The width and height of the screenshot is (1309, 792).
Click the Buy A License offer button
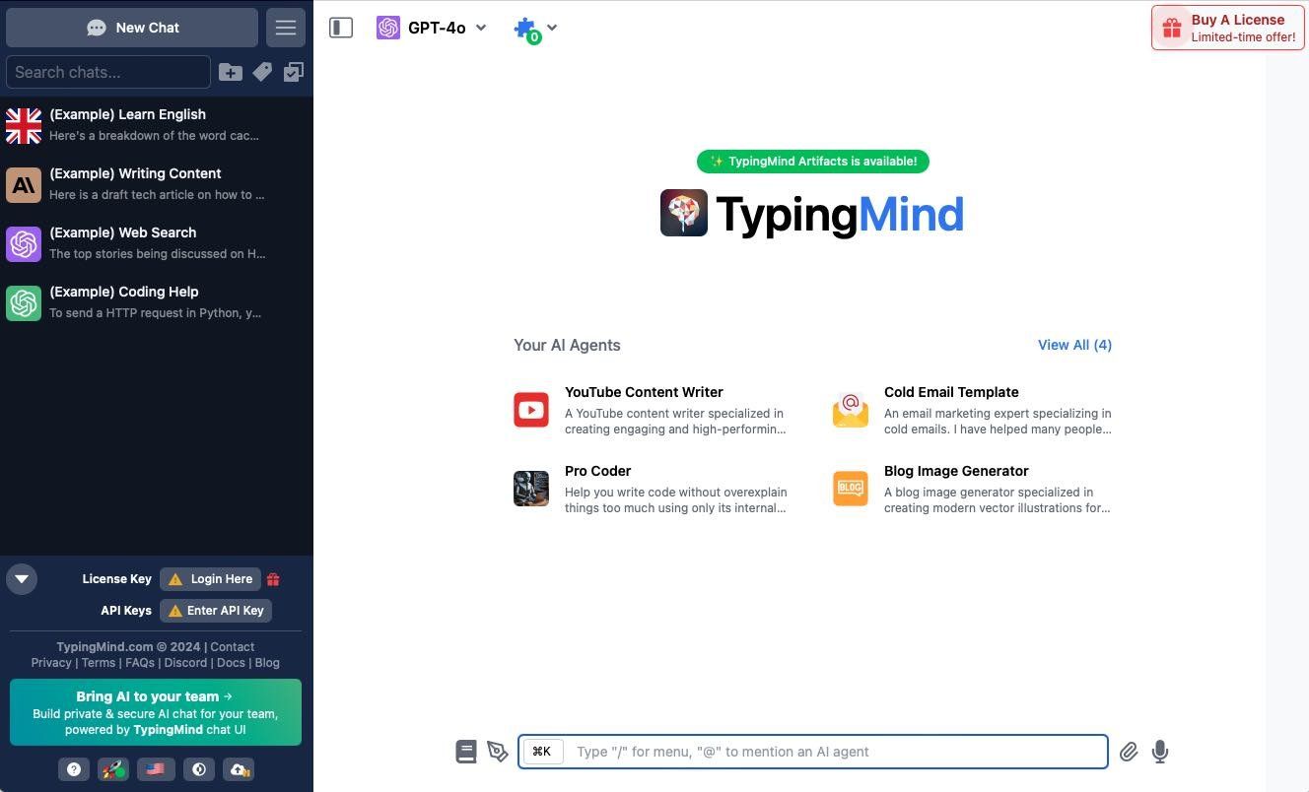(1227, 28)
